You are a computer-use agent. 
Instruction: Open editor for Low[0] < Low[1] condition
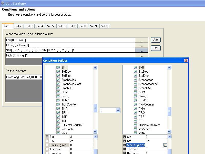[x=141, y=40]
